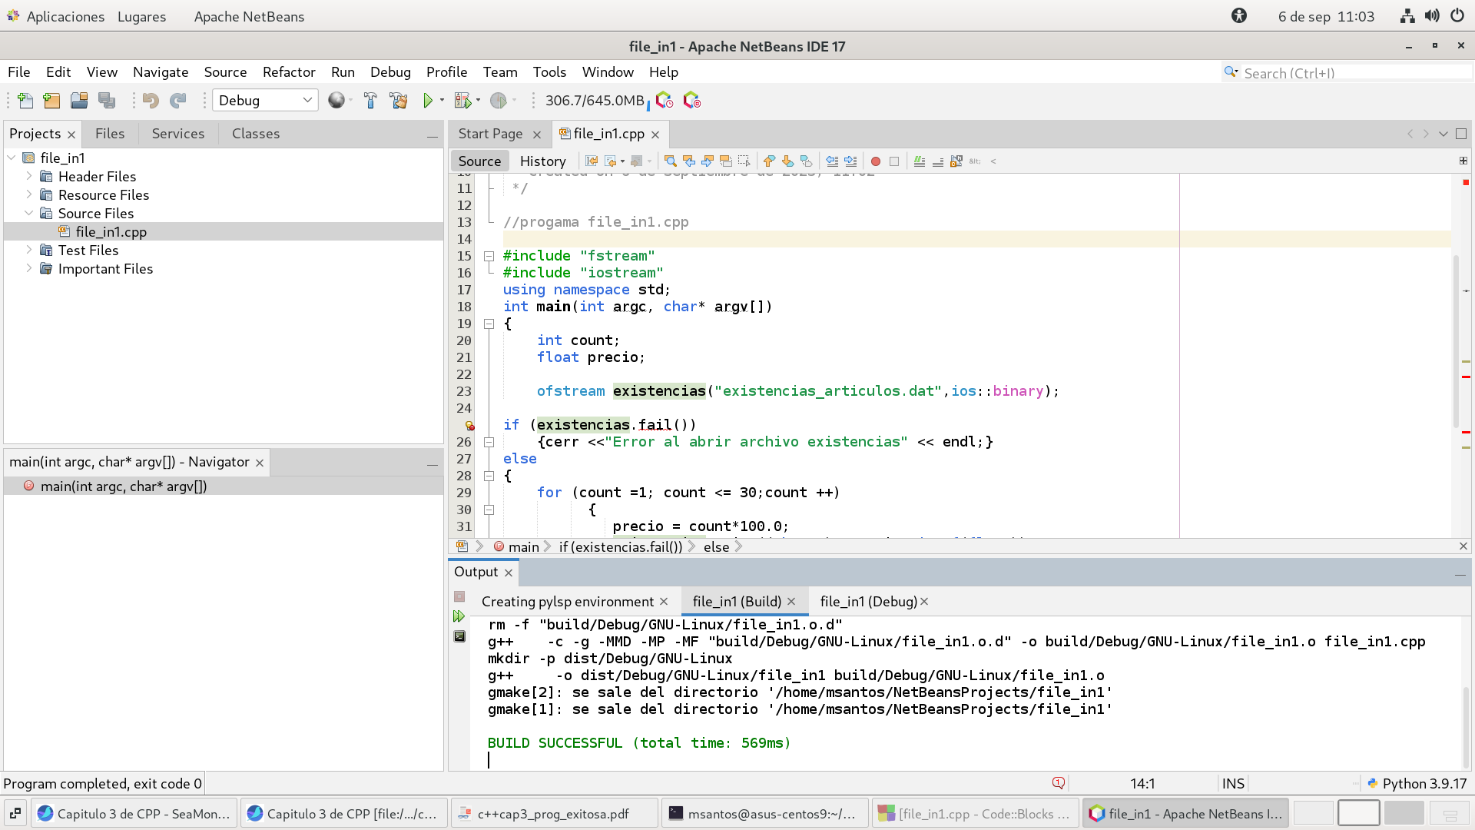This screenshot has height=830, width=1475.
Task: Click the Search (Ctrl+I) field
Action: pos(1357,73)
